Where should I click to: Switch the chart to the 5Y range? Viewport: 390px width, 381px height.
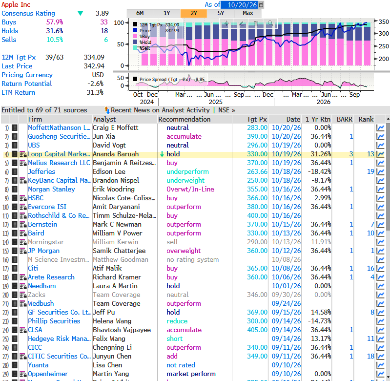pyautogui.click(x=221, y=13)
